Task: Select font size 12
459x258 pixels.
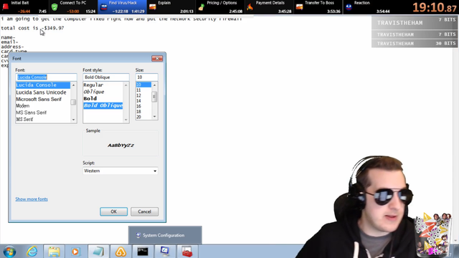Action: (x=143, y=95)
